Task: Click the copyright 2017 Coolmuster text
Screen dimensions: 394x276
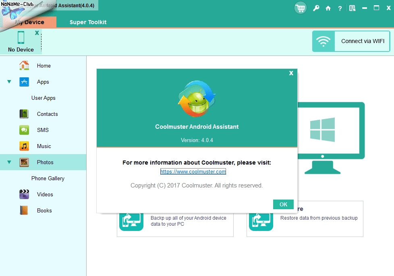Action: click(x=197, y=185)
